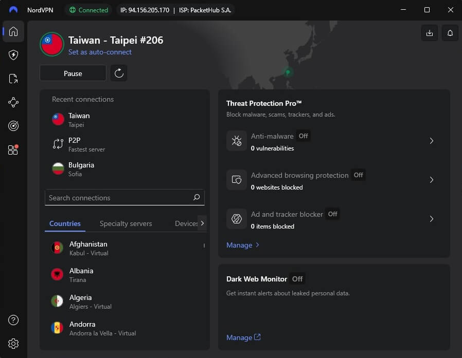The image size is (462, 358).
Task: Open the Devices tab
Action: pos(186,223)
